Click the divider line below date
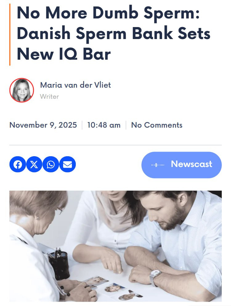This screenshot has height=306, width=231. point(115,145)
